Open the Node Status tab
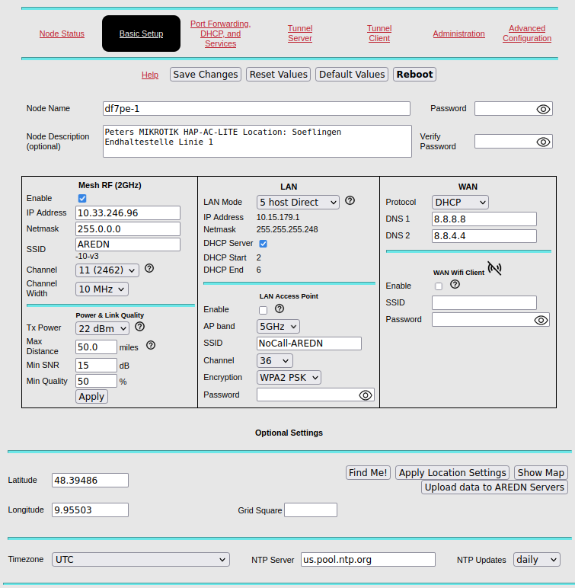This screenshot has width=575, height=588. coord(62,34)
